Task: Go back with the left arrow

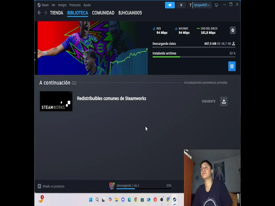Action: pyautogui.click(x=39, y=13)
